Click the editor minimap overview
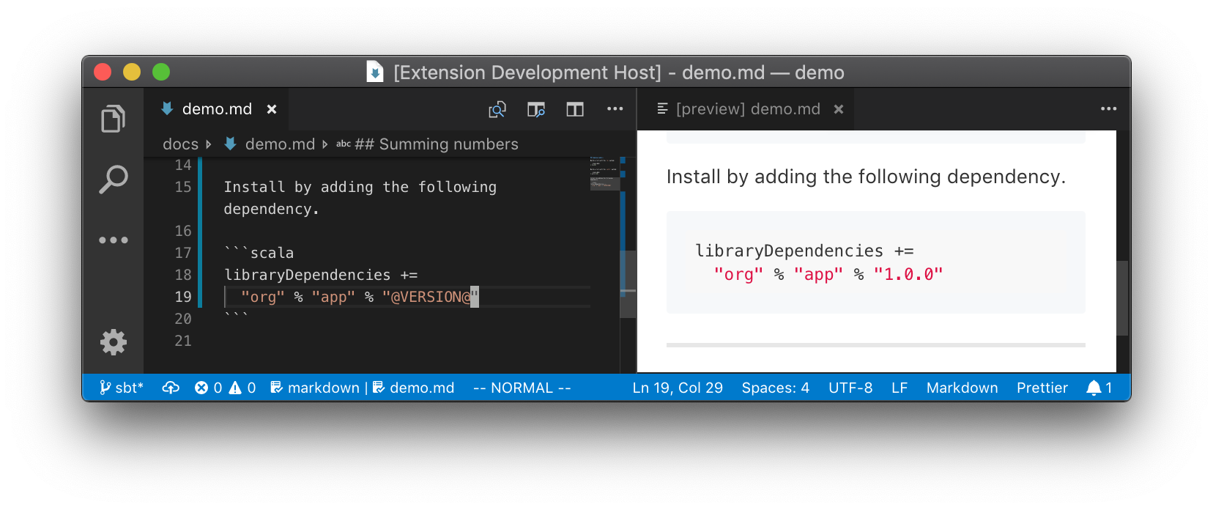This screenshot has height=510, width=1213. 604,176
